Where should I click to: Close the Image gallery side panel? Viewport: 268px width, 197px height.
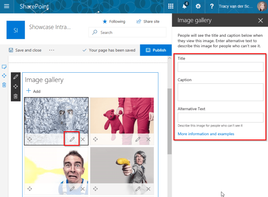point(260,20)
